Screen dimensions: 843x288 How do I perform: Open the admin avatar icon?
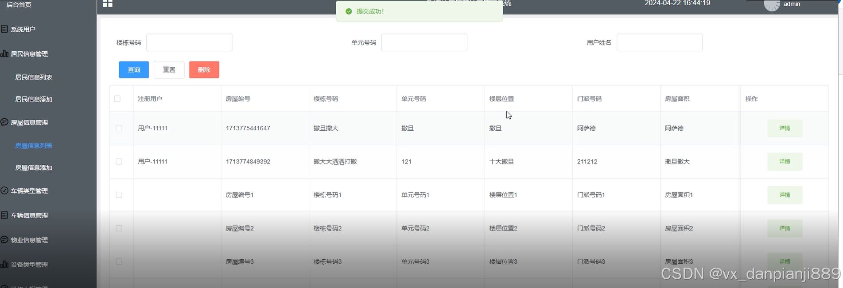(772, 4)
